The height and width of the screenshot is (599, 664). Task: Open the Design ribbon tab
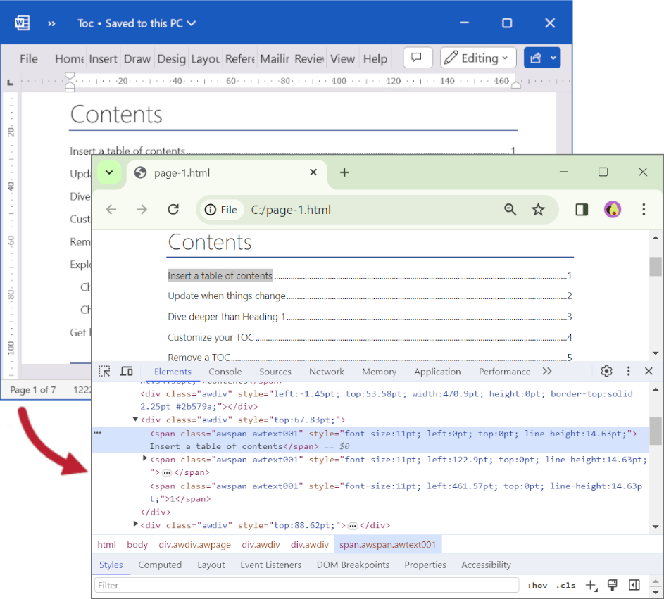coord(171,59)
